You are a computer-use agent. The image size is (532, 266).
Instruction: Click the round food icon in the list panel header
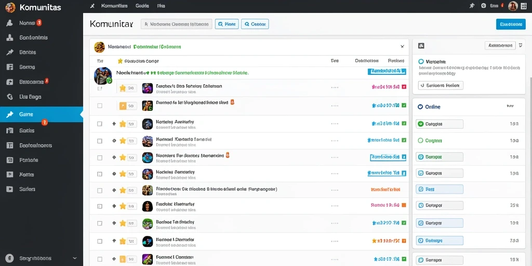pyautogui.click(x=99, y=47)
